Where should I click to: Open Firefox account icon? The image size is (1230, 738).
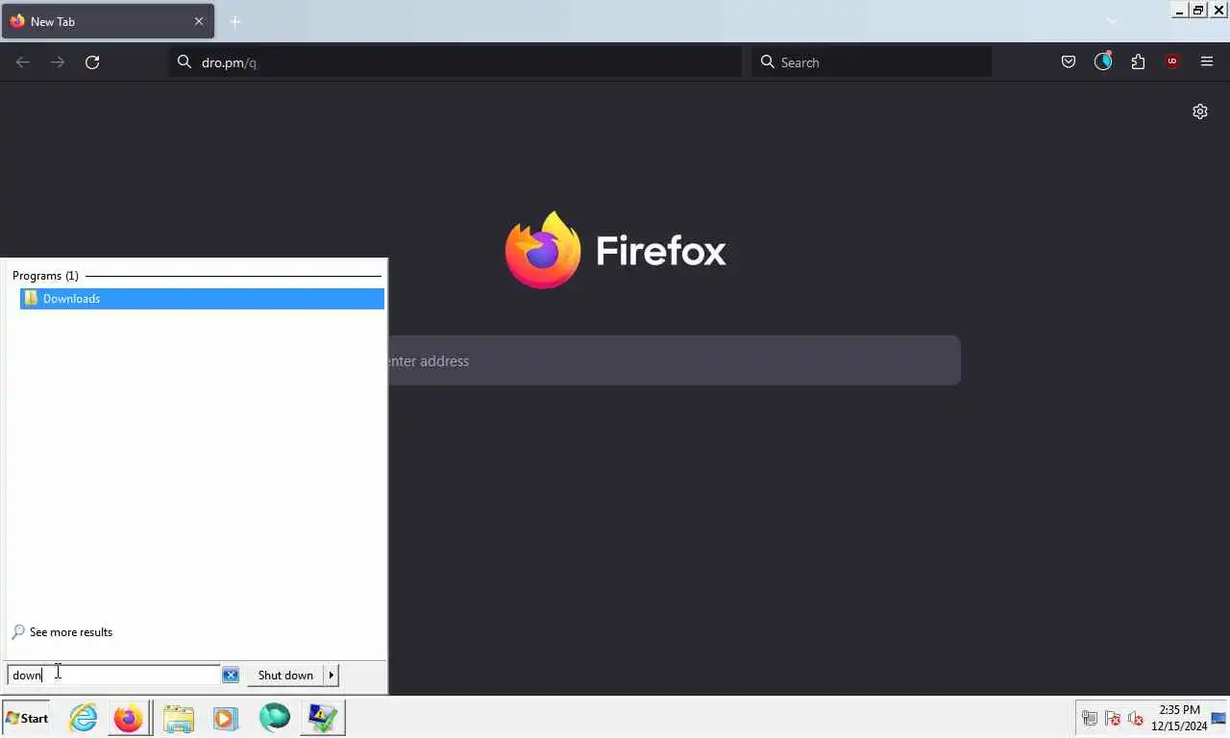pos(1103,62)
